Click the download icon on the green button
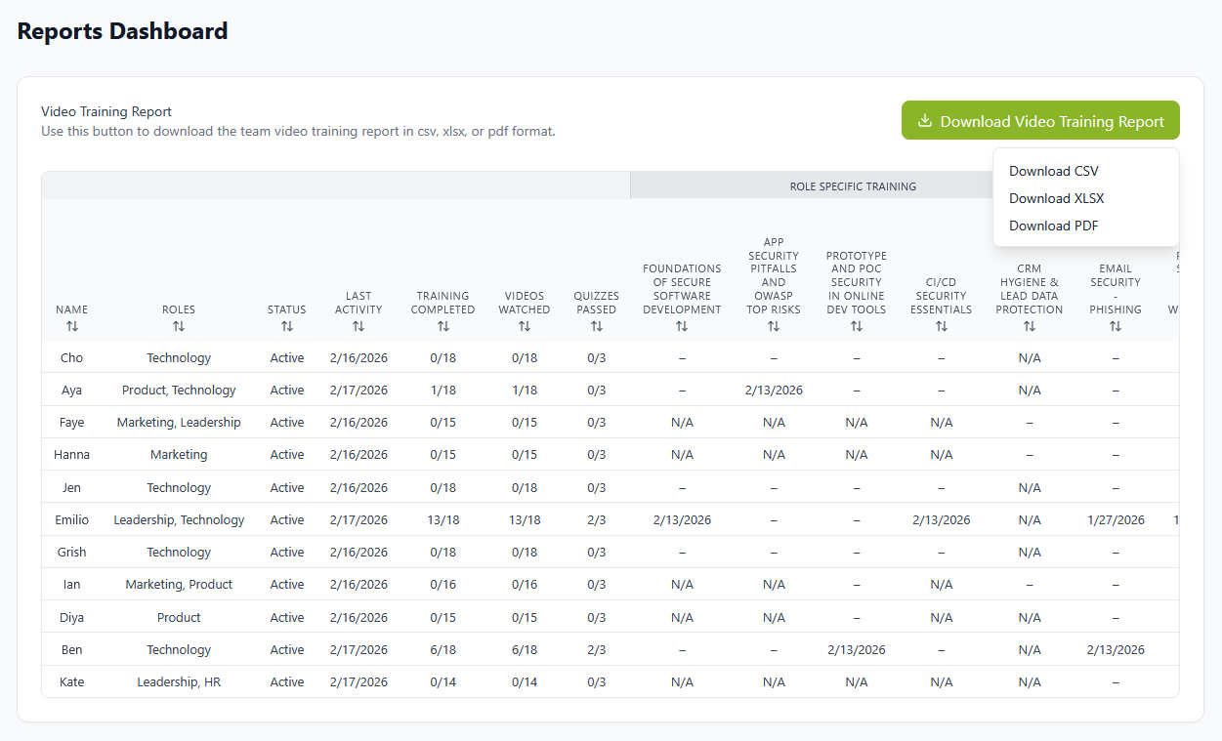The image size is (1222, 741). [x=924, y=120]
